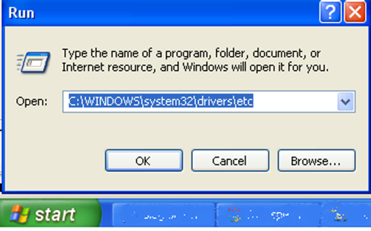Click the Open: label
Viewport: 371px width, 231px height.
(32, 102)
